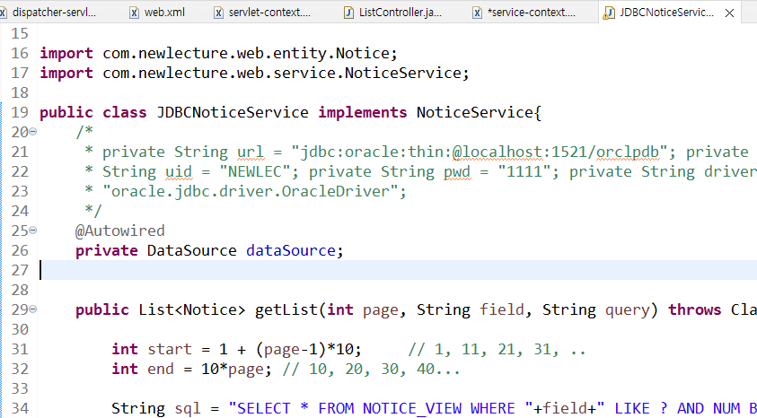The width and height of the screenshot is (757, 418).
Task: Click the service-context XML file icon
Action: (477, 13)
